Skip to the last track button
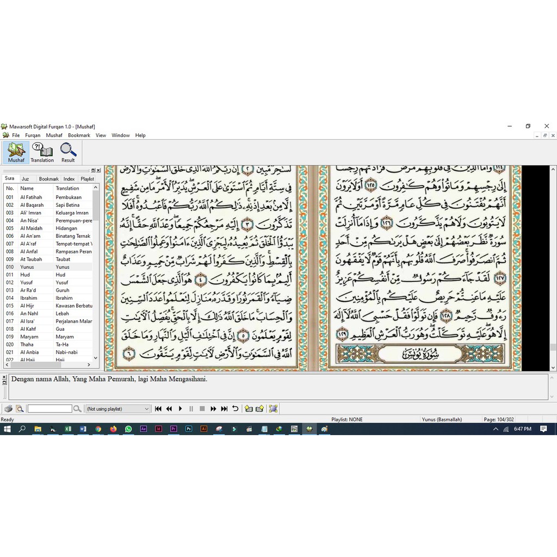The image size is (557, 557). coord(224,409)
